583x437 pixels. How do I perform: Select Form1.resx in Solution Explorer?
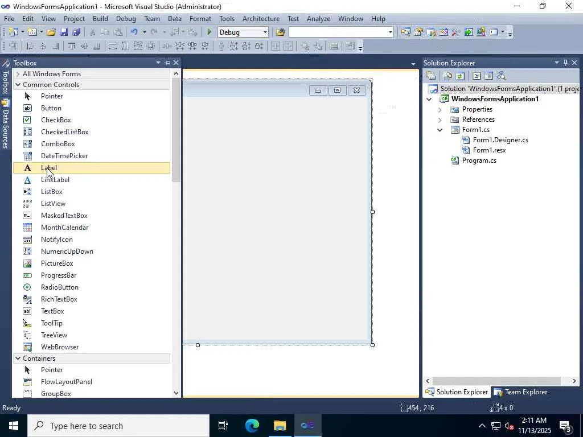coord(489,150)
